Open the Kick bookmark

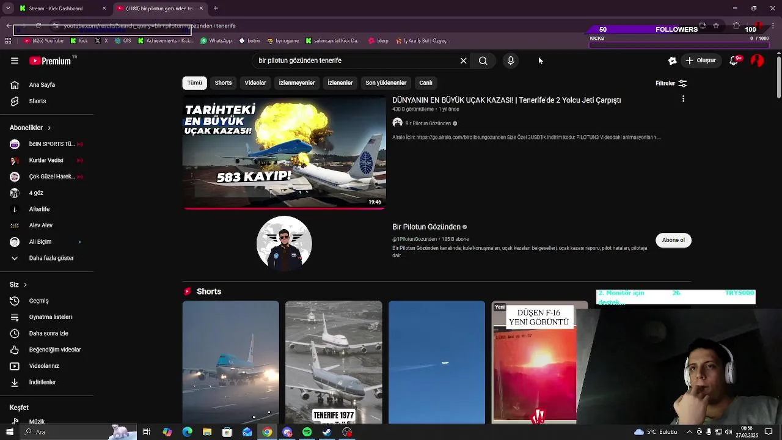(x=79, y=41)
